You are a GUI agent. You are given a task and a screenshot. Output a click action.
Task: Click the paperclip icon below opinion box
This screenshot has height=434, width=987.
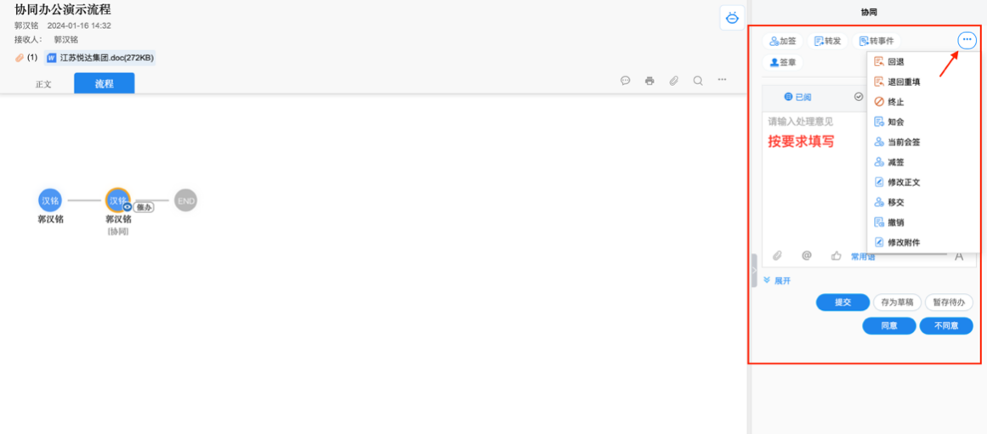[x=777, y=256]
